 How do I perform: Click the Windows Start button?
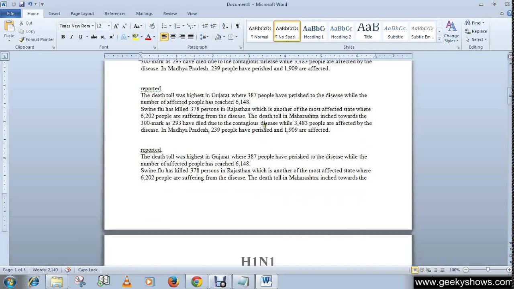(9, 282)
